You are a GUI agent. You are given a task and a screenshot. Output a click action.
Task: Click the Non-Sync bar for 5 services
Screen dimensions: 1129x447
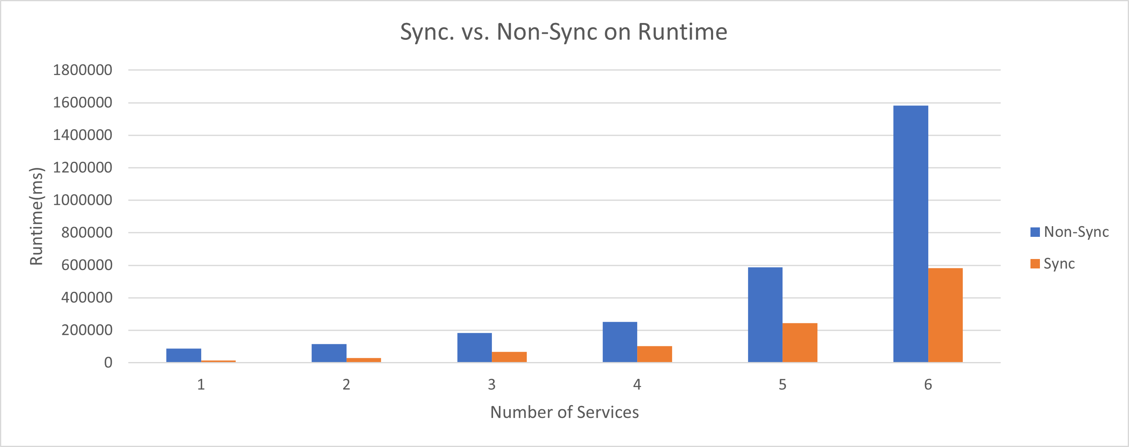[x=765, y=315]
